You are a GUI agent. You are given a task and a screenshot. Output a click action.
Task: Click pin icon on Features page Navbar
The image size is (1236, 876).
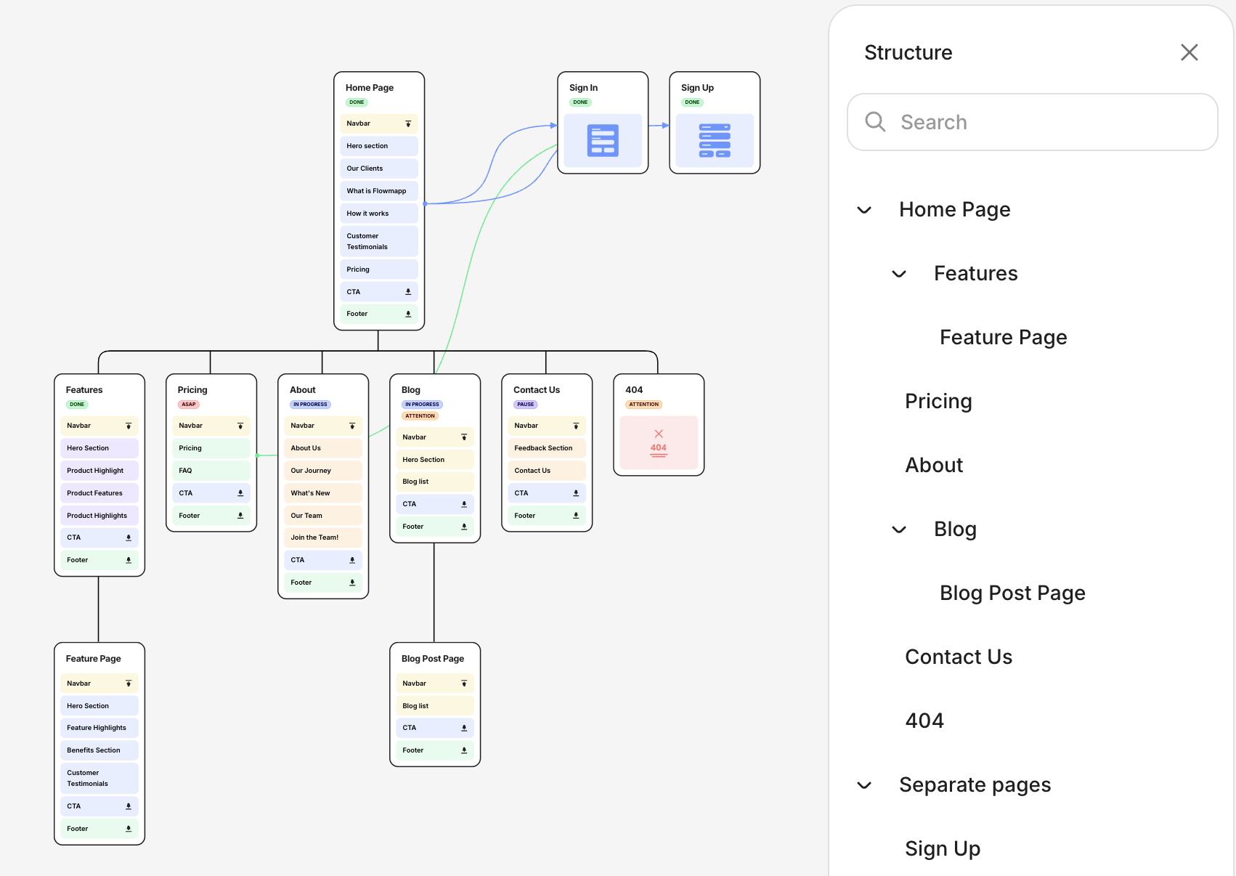tap(129, 426)
